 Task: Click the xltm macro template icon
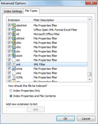pos(13,43)
